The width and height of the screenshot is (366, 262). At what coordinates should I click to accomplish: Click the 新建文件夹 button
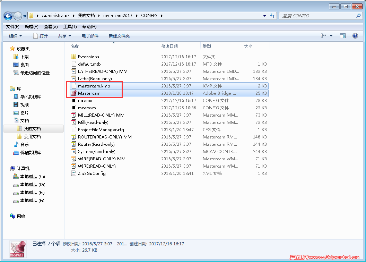point(119,36)
